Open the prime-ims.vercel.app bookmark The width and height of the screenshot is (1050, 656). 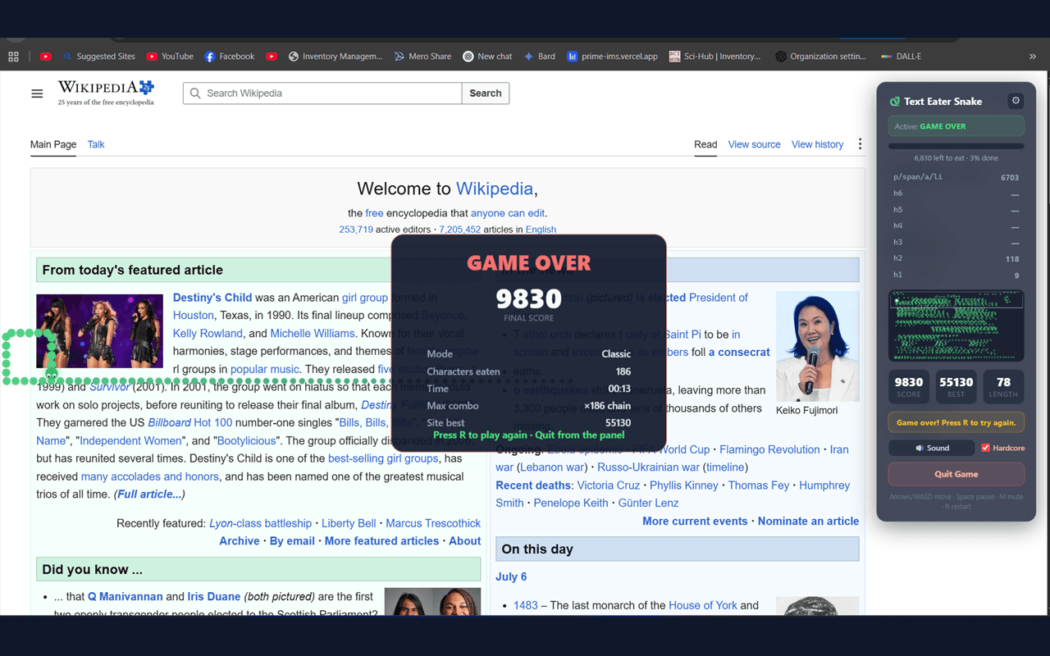(613, 57)
